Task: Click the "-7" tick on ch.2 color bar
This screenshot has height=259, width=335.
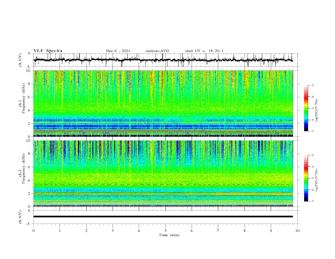Action: tap(312, 201)
